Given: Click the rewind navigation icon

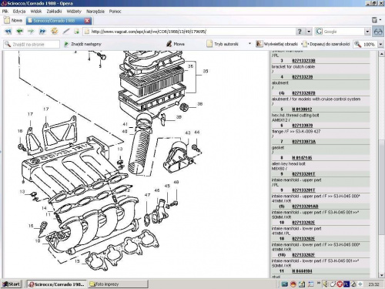Looking at the screenshot, I should pyautogui.click(x=8, y=32).
